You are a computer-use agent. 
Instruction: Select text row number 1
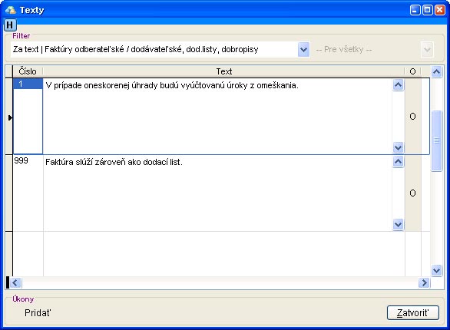point(28,84)
